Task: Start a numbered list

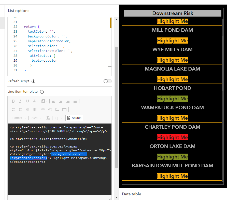Action: click(21, 109)
